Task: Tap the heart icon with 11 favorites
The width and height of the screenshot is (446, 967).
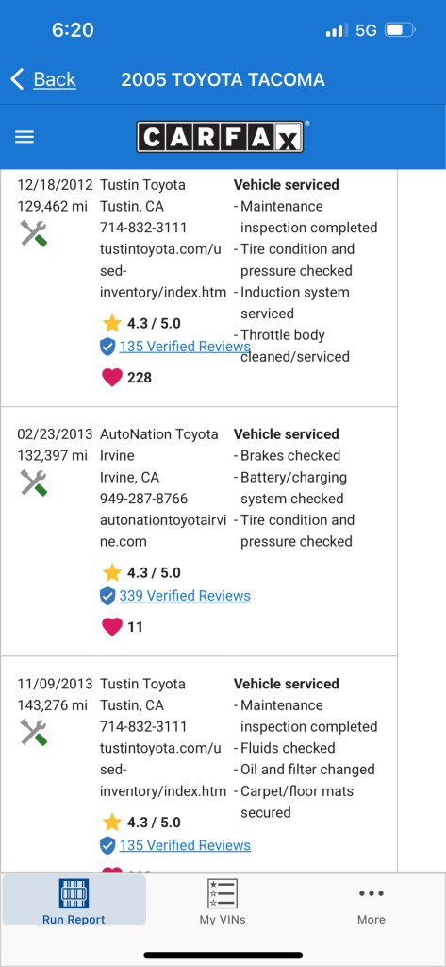Action: click(111, 627)
